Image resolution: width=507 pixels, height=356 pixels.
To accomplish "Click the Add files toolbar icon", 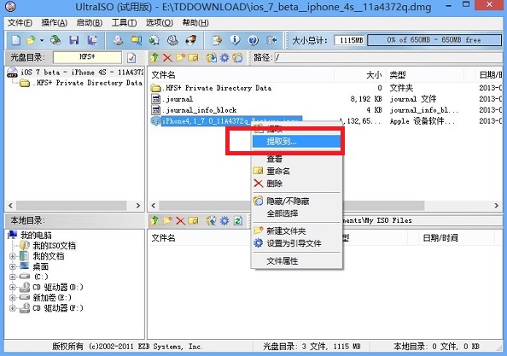I will pyautogui.click(x=217, y=40).
